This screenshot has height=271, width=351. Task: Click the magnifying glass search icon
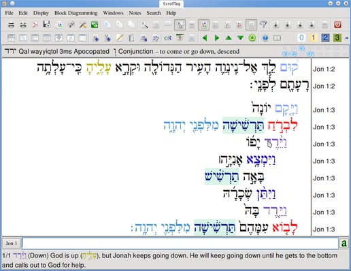pos(144,25)
